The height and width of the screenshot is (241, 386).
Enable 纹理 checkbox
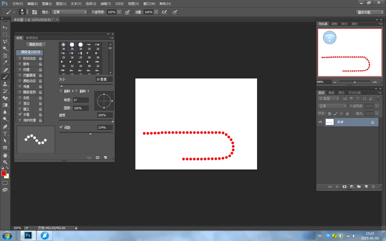[x=20, y=70]
